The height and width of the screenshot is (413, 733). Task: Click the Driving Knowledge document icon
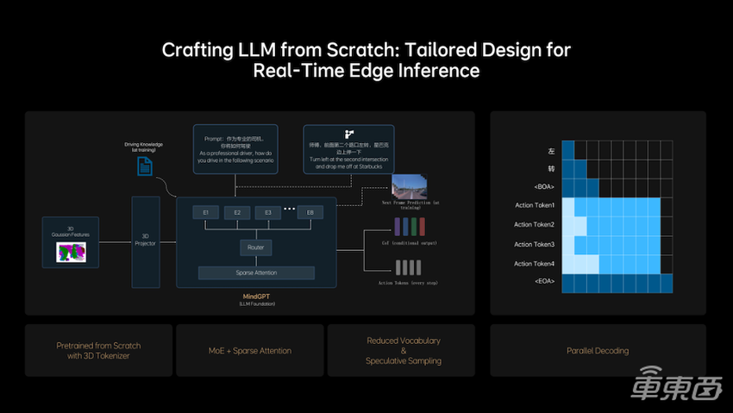146,166
